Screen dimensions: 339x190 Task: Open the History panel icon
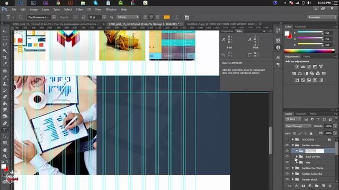pos(278,31)
